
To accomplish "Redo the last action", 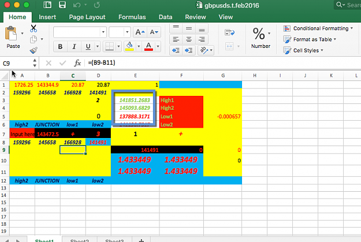I will tap(97, 5).
